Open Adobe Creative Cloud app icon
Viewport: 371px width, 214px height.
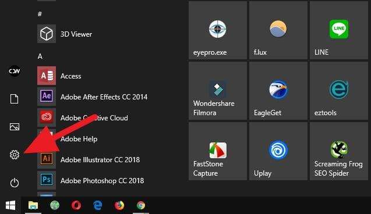point(47,117)
